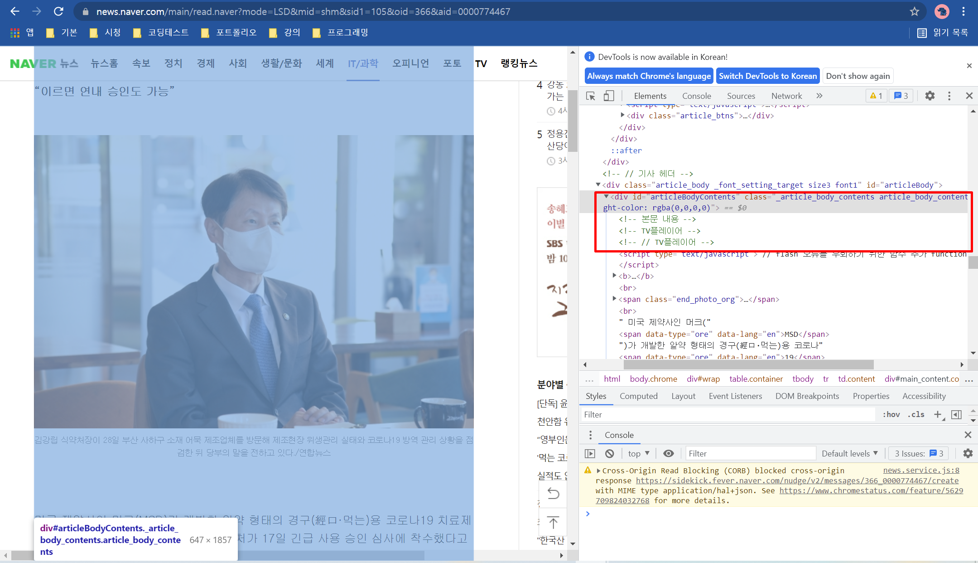Open DevTools three-dot customize menu
Screen dimensions: 978x563
pos(949,96)
